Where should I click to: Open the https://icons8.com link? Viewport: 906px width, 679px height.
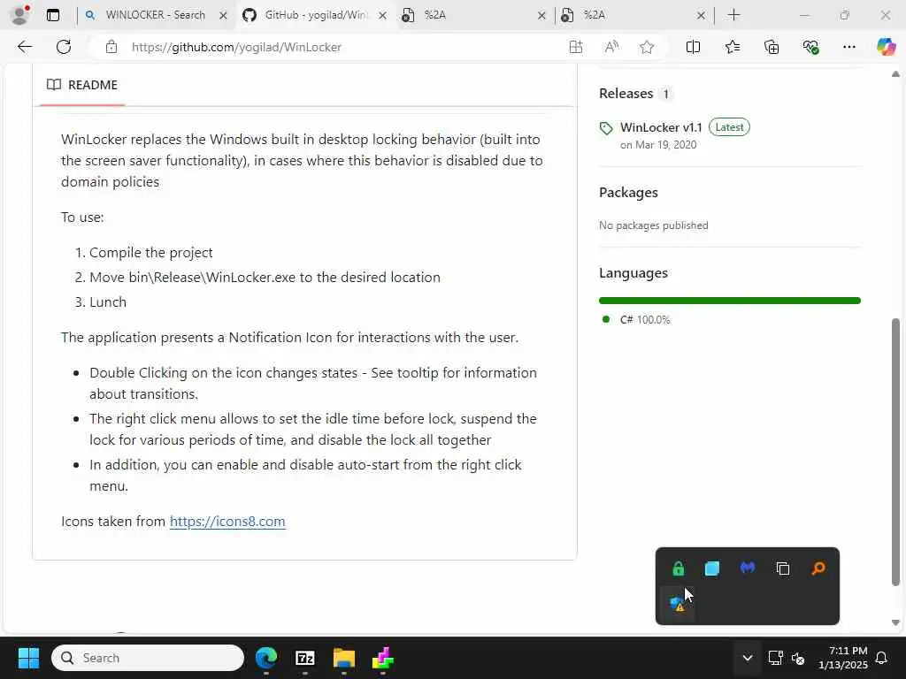pyautogui.click(x=227, y=522)
